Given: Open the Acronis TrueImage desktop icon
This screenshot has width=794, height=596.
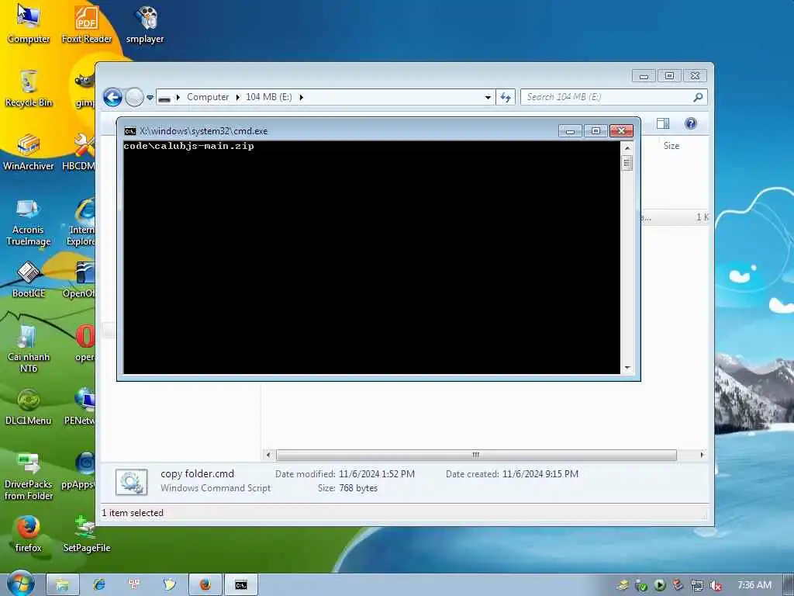Looking at the screenshot, I should tap(29, 222).
